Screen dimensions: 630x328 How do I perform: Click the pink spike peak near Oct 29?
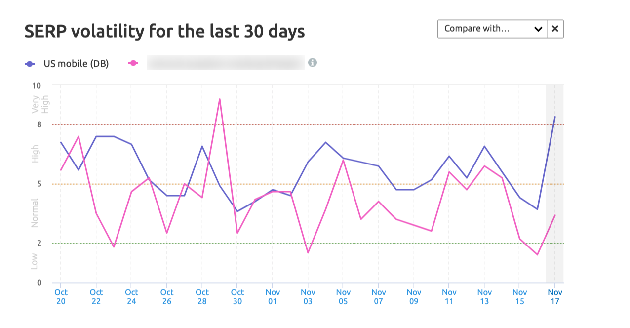point(219,99)
